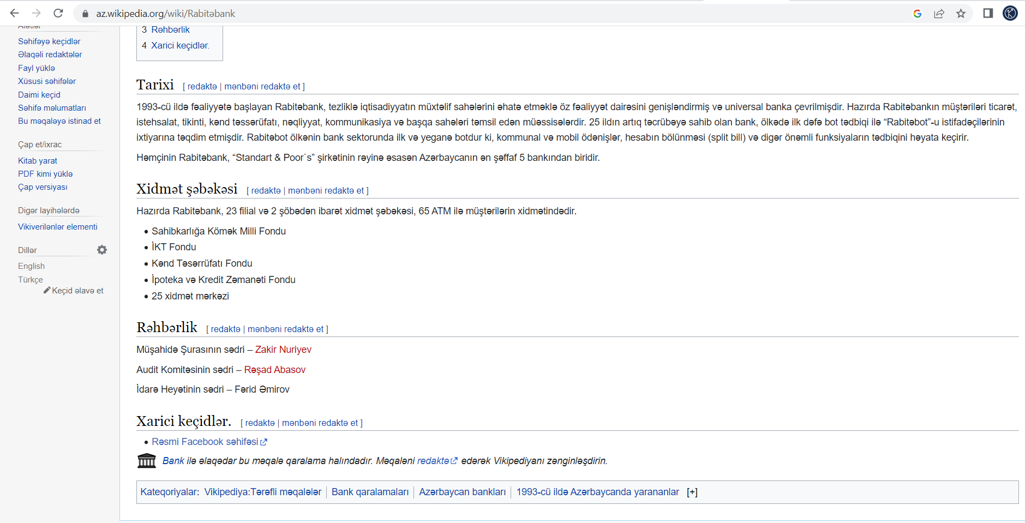Download page via PDF kimi yüklə
Image resolution: width=1025 pixels, height=523 pixels.
pos(45,174)
